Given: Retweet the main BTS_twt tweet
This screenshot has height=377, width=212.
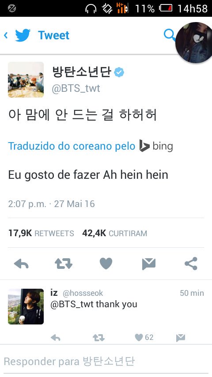Looking at the screenshot, I should coord(64,264).
